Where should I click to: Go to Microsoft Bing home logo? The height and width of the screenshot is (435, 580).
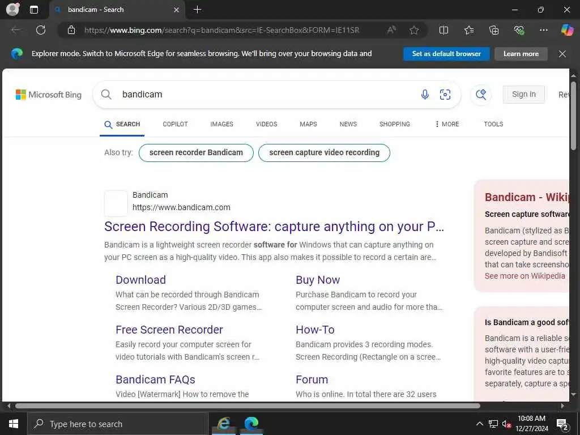49,95
